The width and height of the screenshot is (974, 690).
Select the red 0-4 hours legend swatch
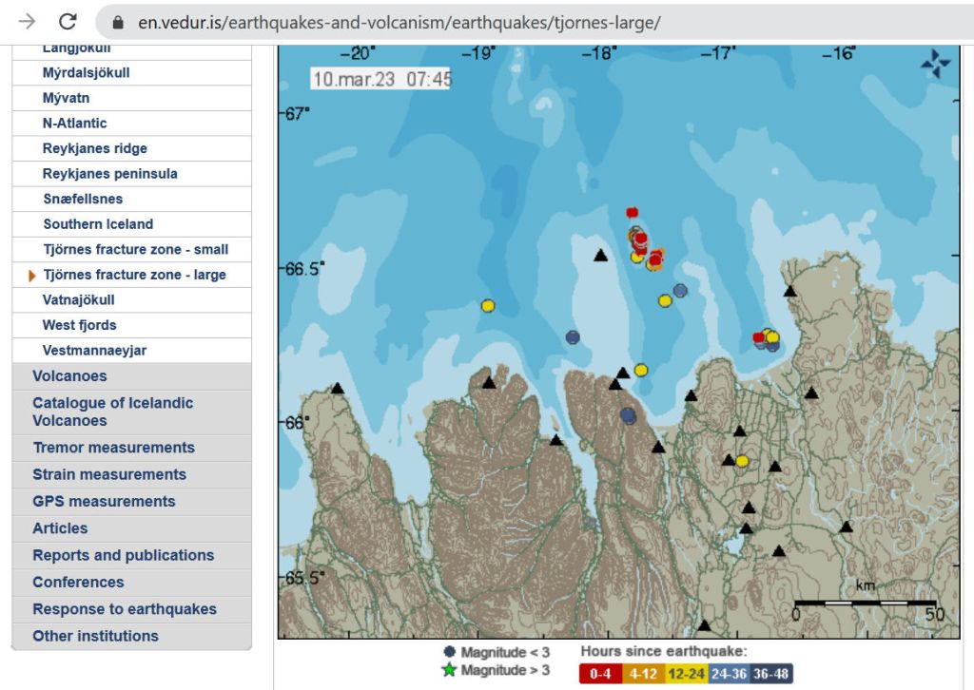(600, 674)
